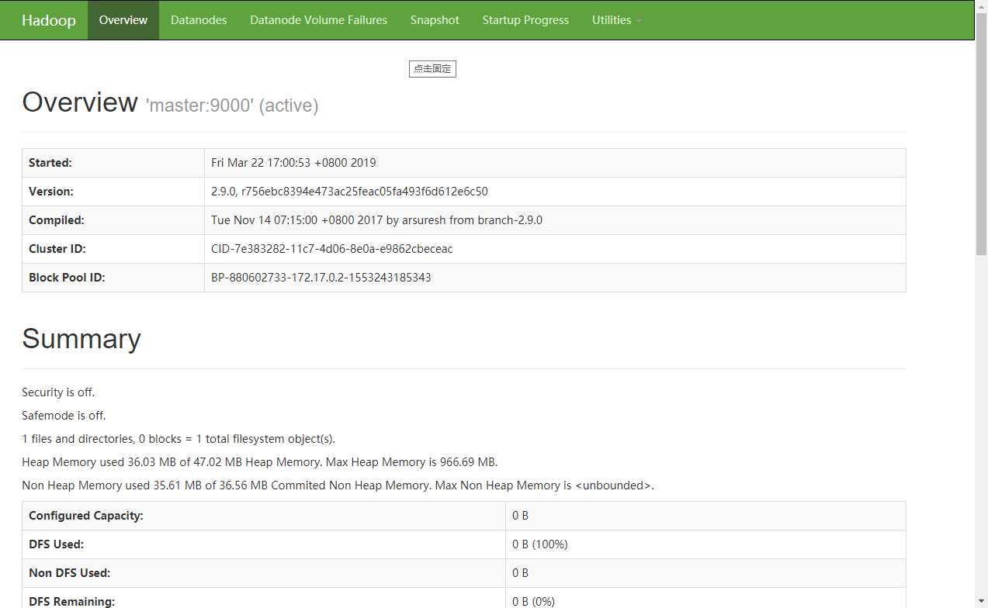Select the 'Non DFS Used:' label
The width and height of the screenshot is (988, 608).
click(69, 573)
